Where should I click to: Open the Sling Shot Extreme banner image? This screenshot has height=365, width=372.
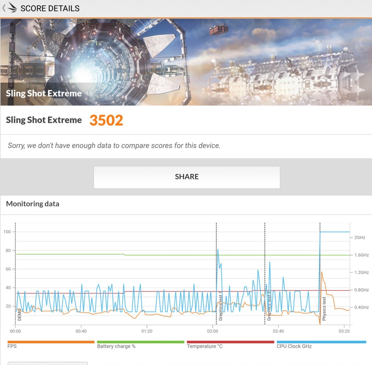pyautogui.click(x=186, y=62)
